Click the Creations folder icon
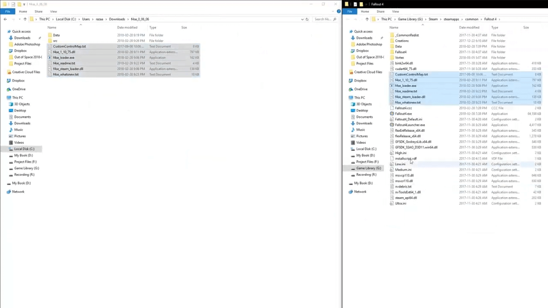Screen dimensions: 548x308 click(x=392, y=41)
